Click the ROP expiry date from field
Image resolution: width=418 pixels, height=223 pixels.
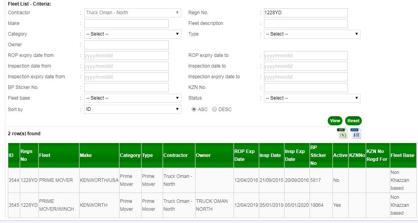coord(126,55)
